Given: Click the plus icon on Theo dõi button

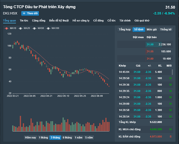Looking at the screenshot, I should click(24, 13).
